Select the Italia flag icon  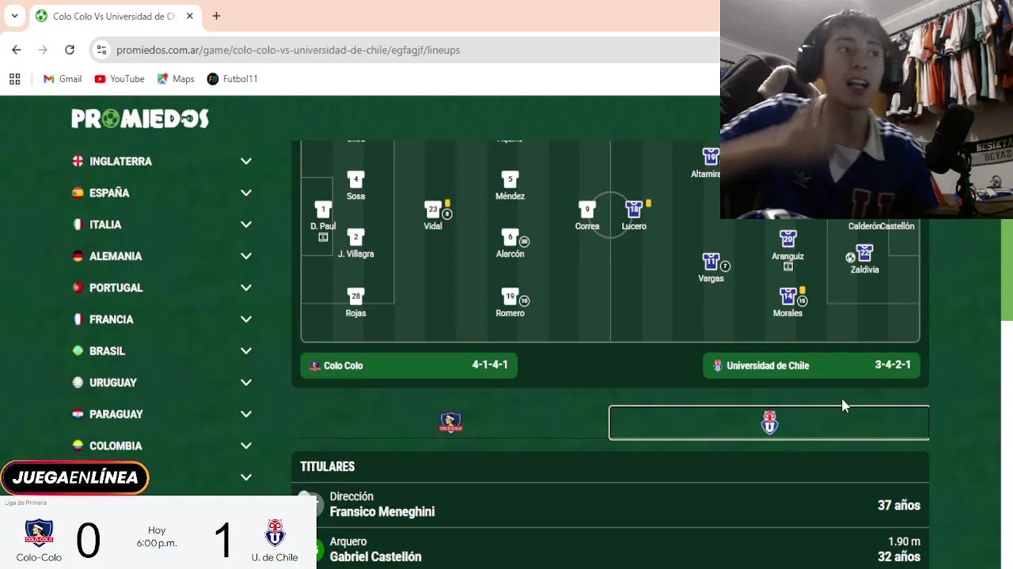pos(78,224)
